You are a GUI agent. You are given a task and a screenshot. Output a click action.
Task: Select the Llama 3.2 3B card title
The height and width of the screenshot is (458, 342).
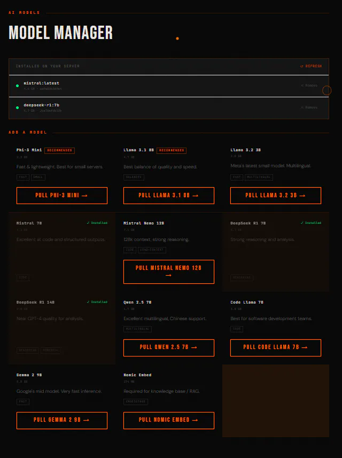pyautogui.click(x=246, y=150)
